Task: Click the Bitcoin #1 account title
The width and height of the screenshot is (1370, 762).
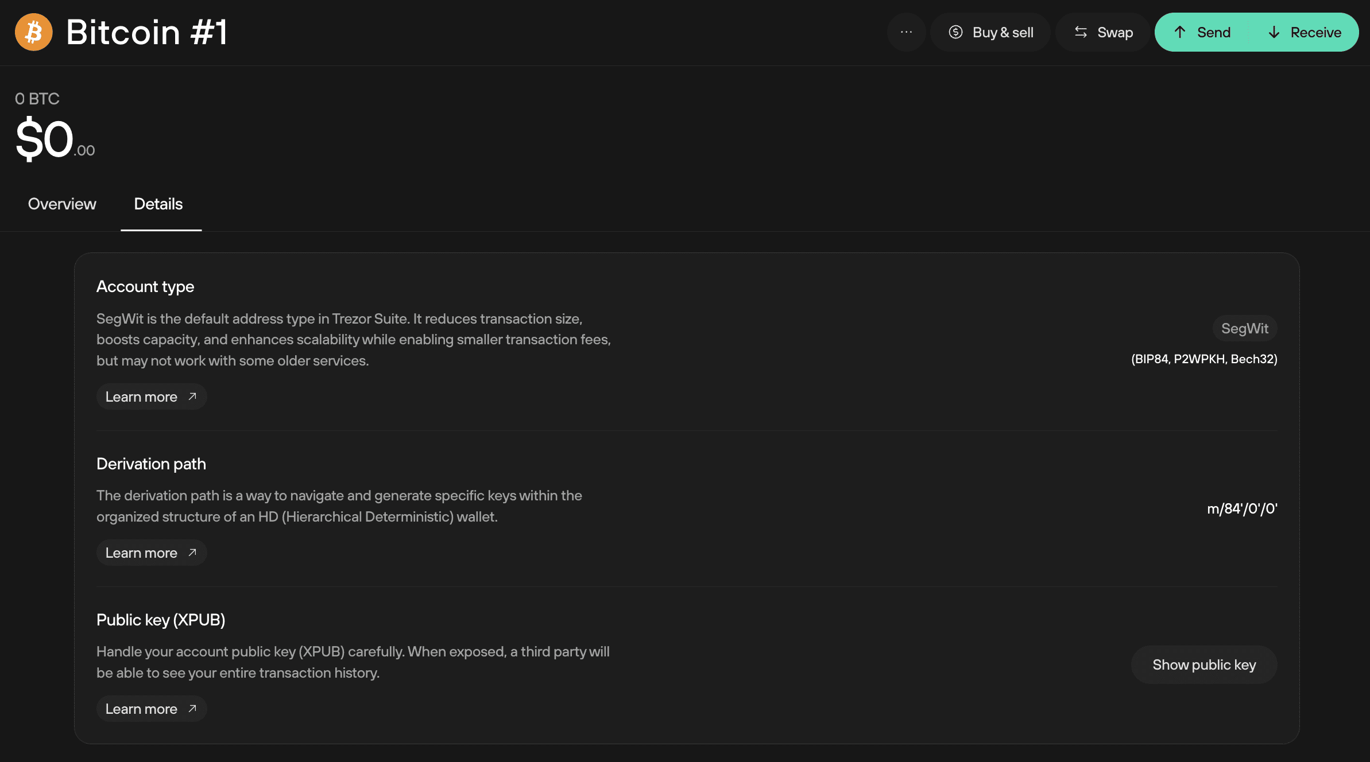Action: pyautogui.click(x=147, y=32)
